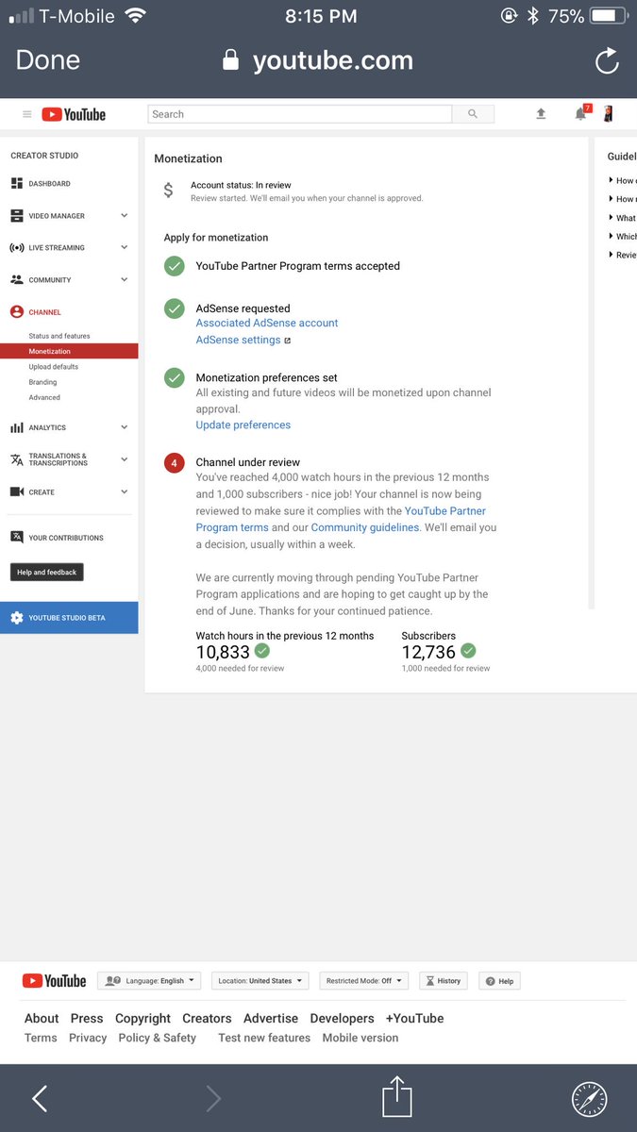Screen dimensions: 637x1132
Task: Open the account avatar menu
Action: (x=609, y=114)
